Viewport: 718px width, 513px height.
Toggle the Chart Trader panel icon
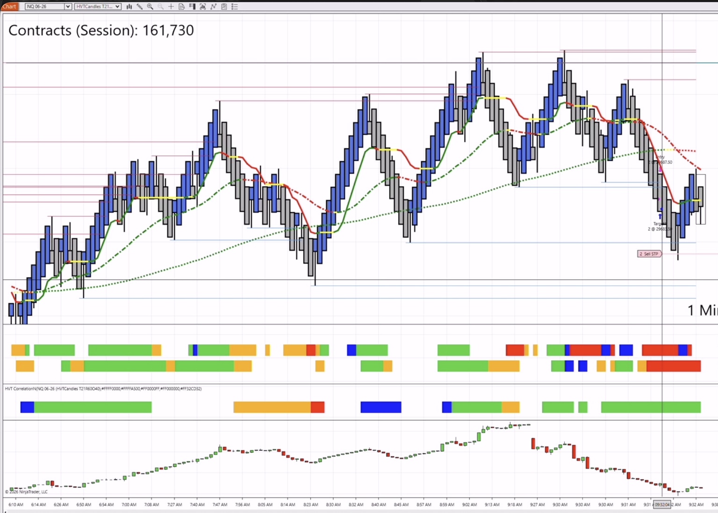192,7
